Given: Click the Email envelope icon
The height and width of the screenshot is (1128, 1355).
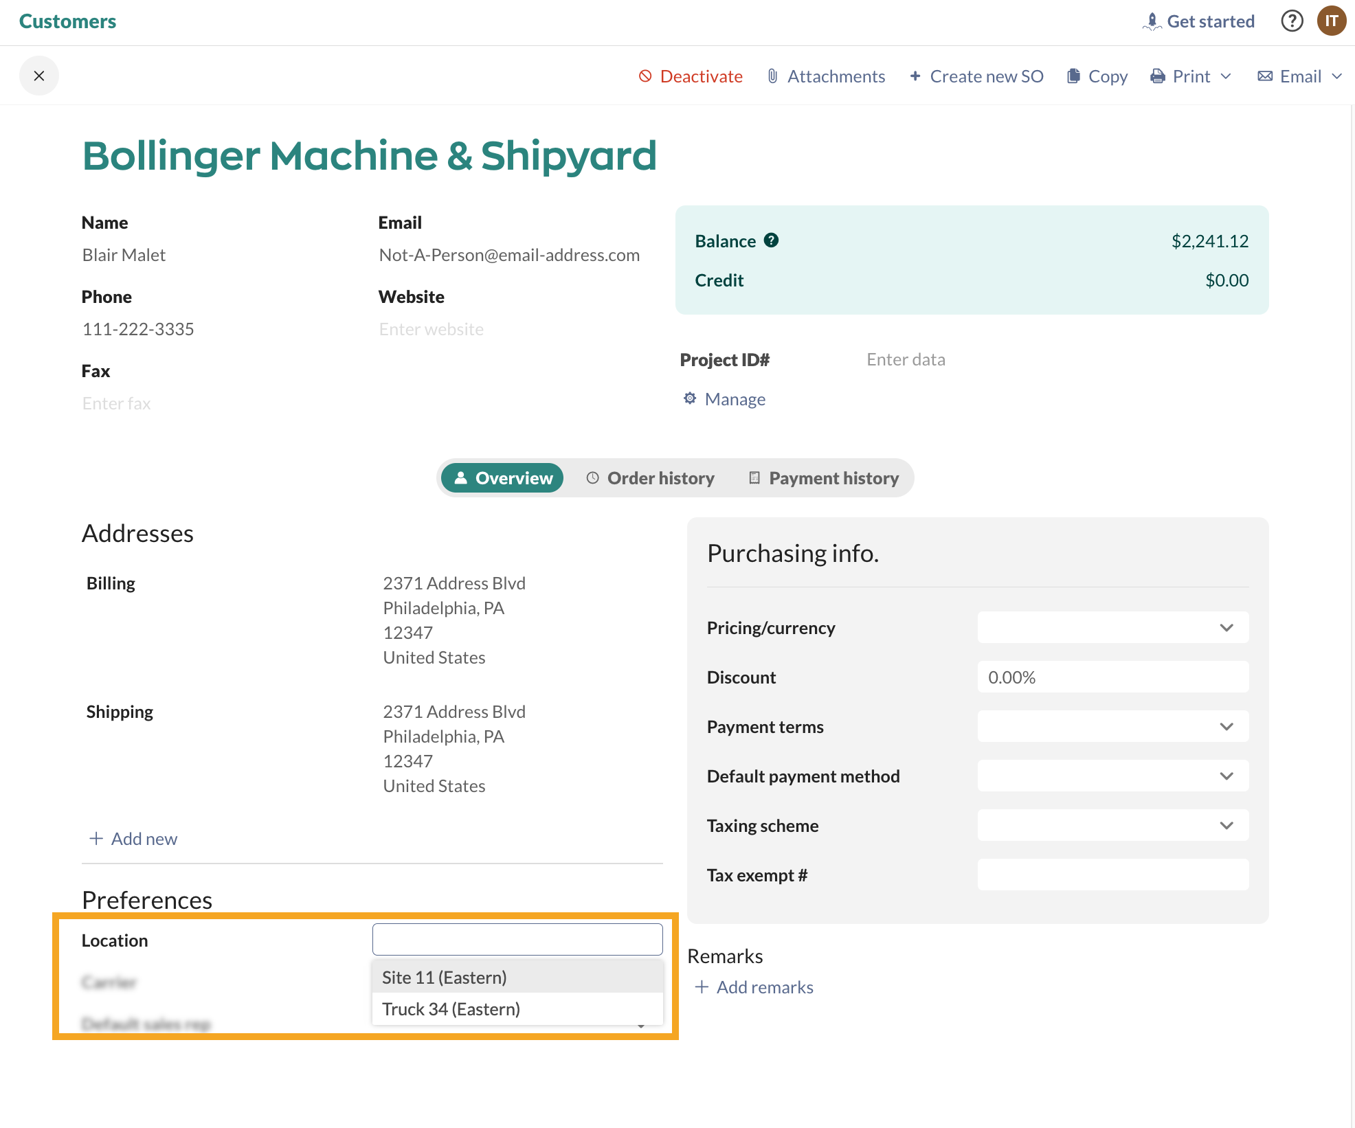Looking at the screenshot, I should click(1264, 76).
